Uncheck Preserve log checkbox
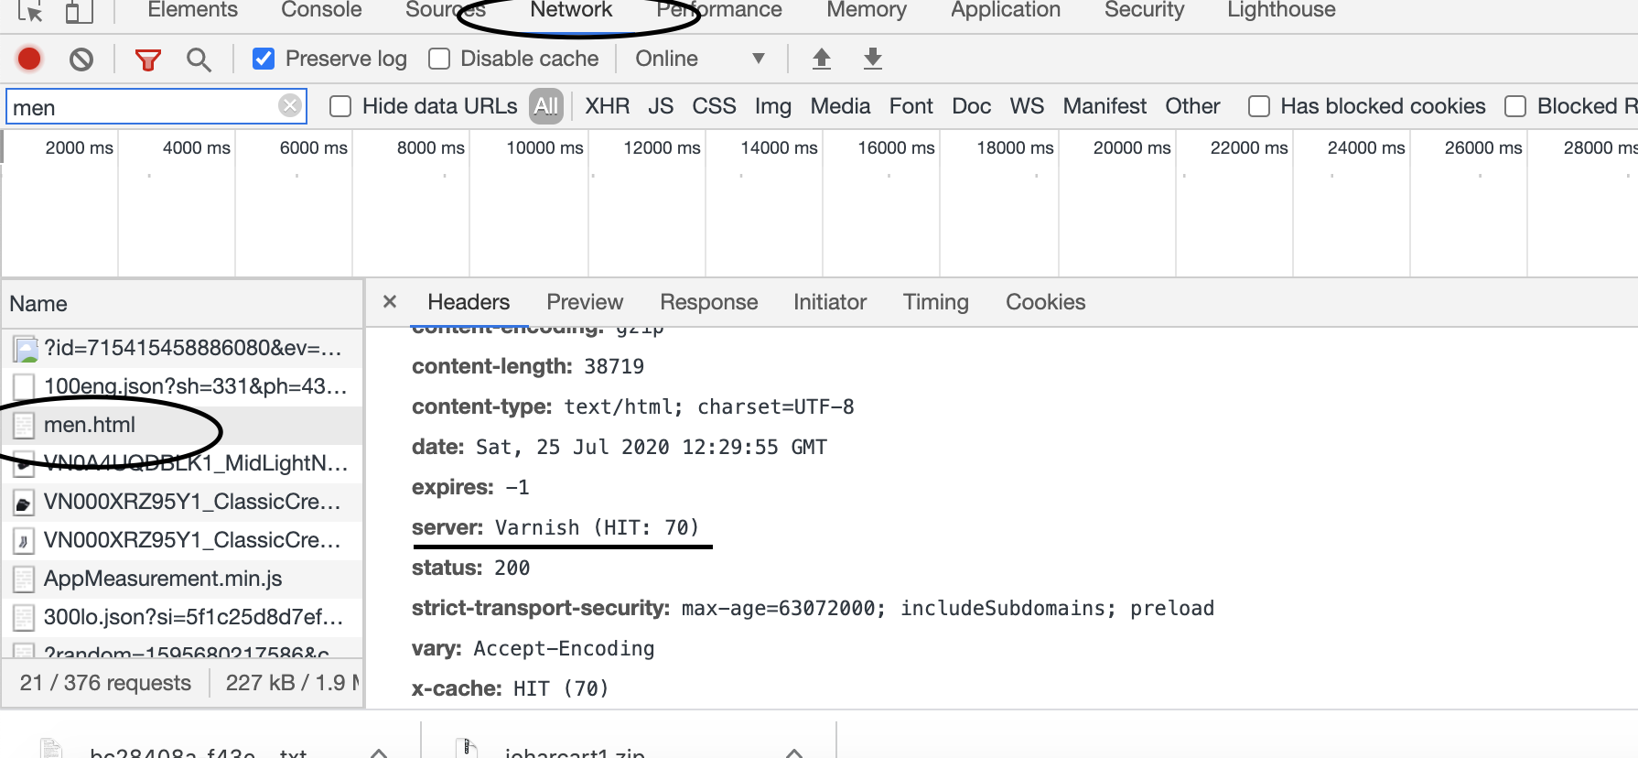1638x758 pixels. [x=264, y=59]
